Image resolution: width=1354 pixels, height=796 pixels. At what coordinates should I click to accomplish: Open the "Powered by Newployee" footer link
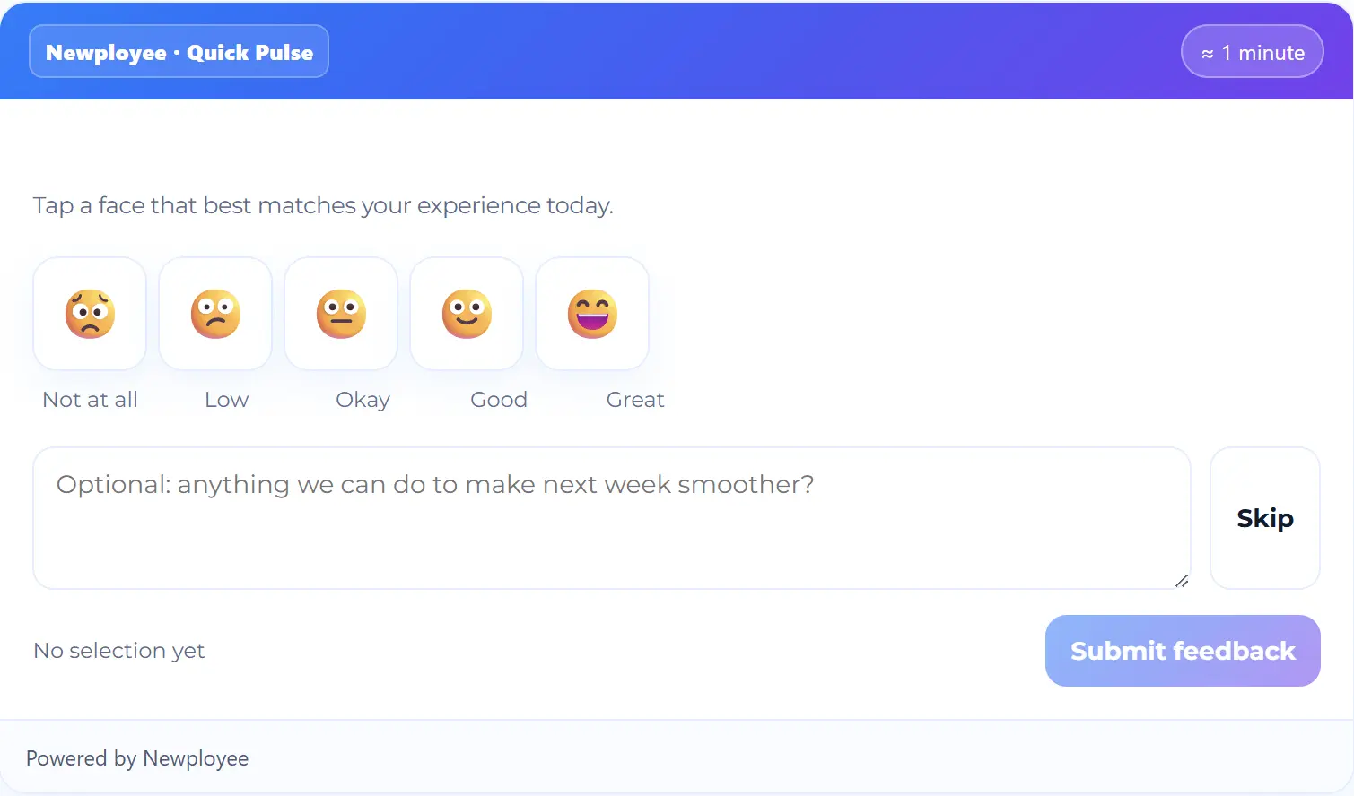pyautogui.click(x=137, y=757)
